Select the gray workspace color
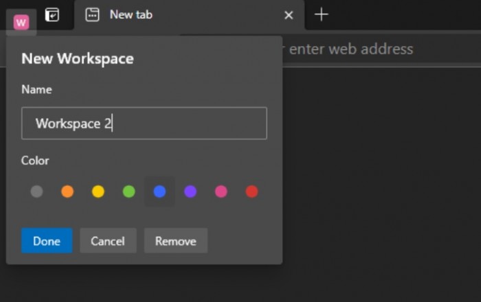Image resolution: width=481 pixels, height=302 pixels. [36, 191]
